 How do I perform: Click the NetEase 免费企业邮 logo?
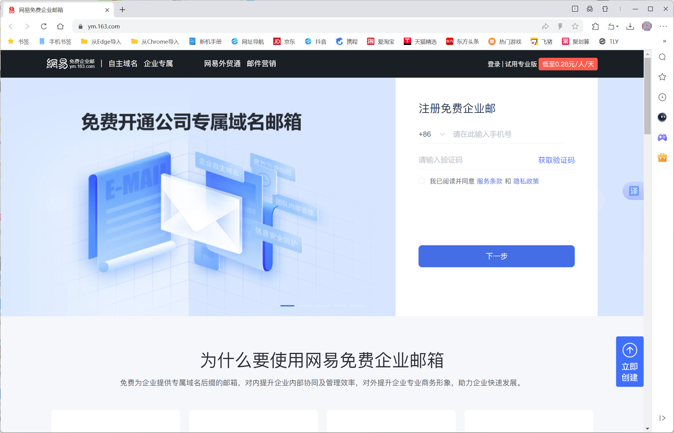pyautogui.click(x=70, y=64)
